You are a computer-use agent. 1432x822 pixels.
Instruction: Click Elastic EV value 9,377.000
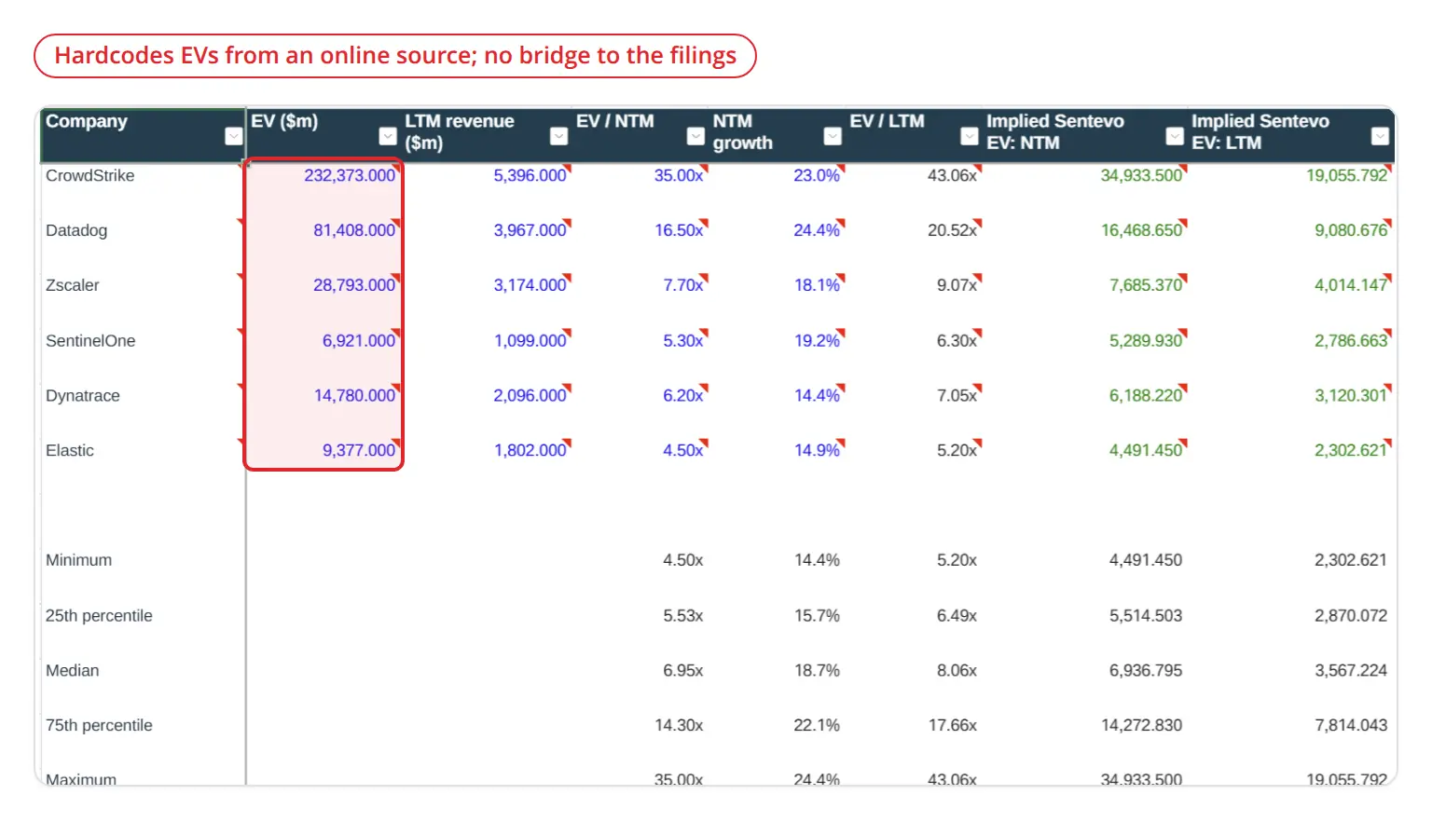pyautogui.click(x=359, y=451)
